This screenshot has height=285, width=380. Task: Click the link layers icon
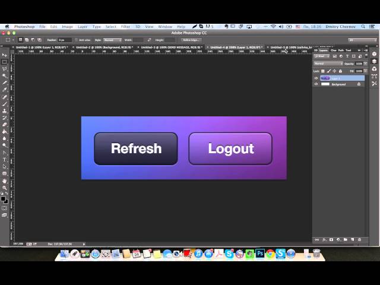click(316, 240)
